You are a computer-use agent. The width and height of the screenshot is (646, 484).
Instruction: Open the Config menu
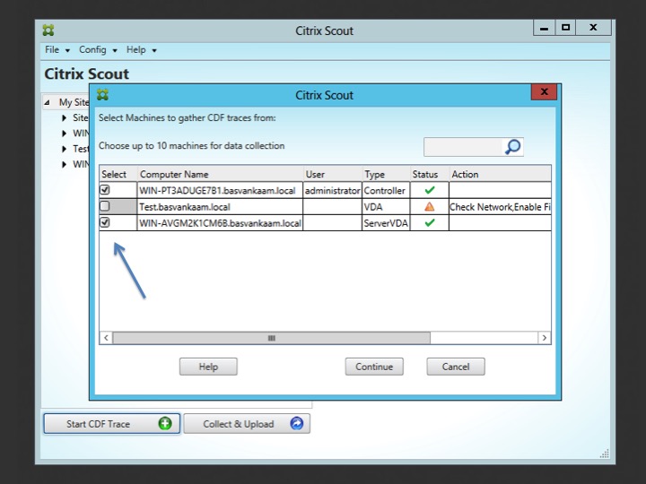click(x=98, y=50)
